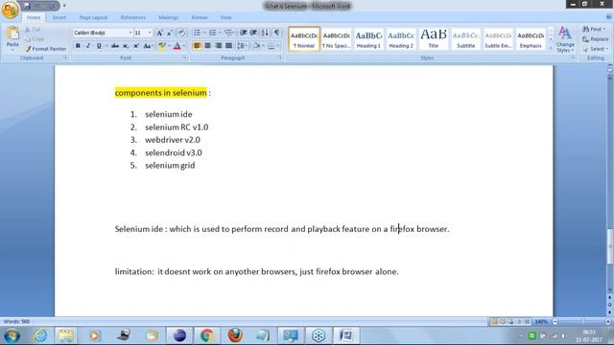Cut the selected text
The width and height of the screenshot is (614, 345).
(33, 30)
